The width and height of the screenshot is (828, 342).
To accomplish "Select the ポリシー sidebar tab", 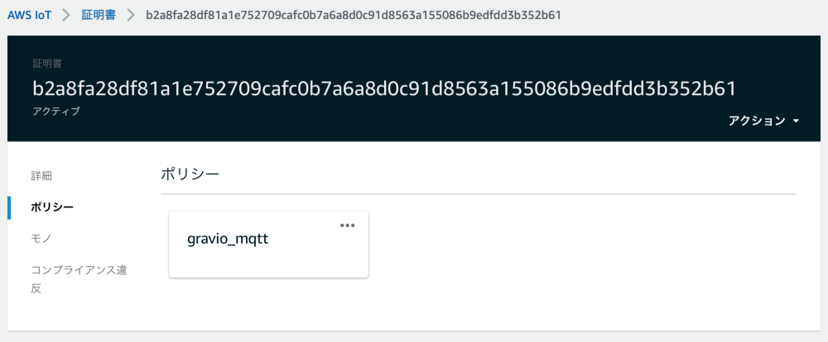I will pyautogui.click(x=52, y=207).
